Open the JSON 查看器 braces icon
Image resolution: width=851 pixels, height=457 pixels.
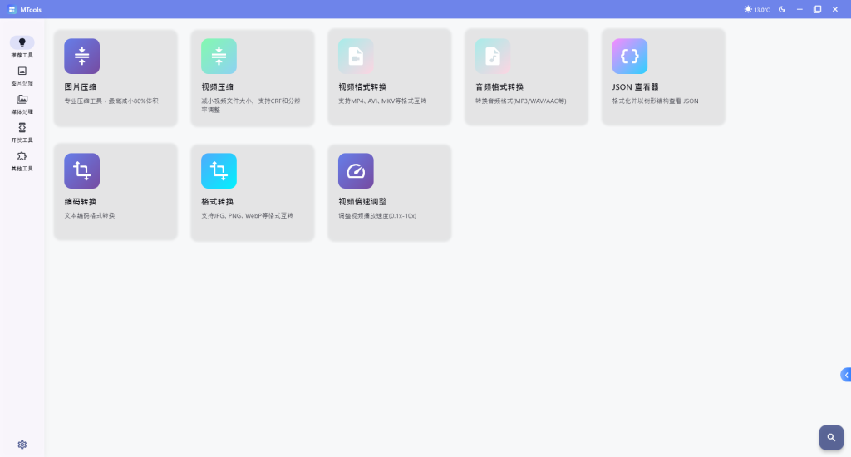[630, 56]
